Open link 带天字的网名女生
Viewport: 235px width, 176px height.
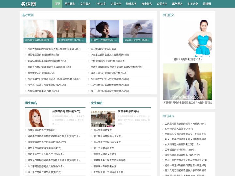click(103, 130)
